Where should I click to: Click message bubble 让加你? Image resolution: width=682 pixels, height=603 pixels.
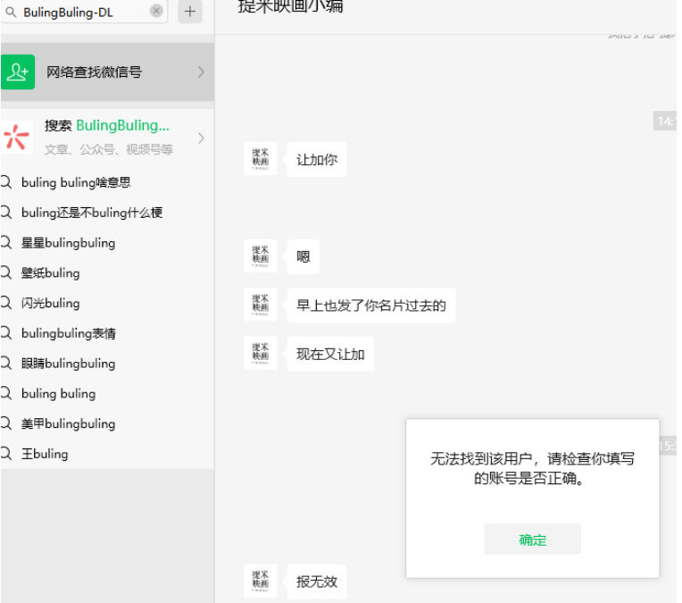click(x=317, y=159)
